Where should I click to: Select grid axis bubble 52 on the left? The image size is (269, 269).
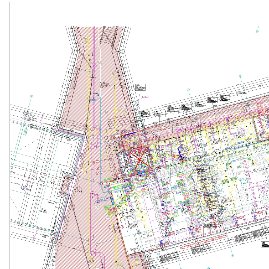pos(32,96)
